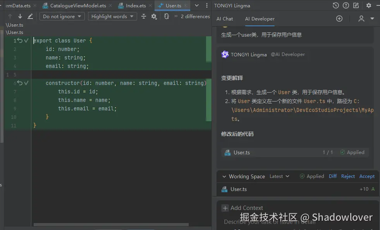Close the CatalogueViewModel.ets tab

(110, 5)
